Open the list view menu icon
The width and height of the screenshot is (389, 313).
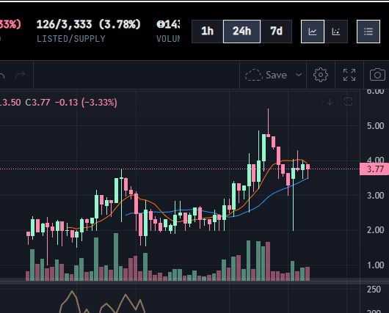coord(368,32)
